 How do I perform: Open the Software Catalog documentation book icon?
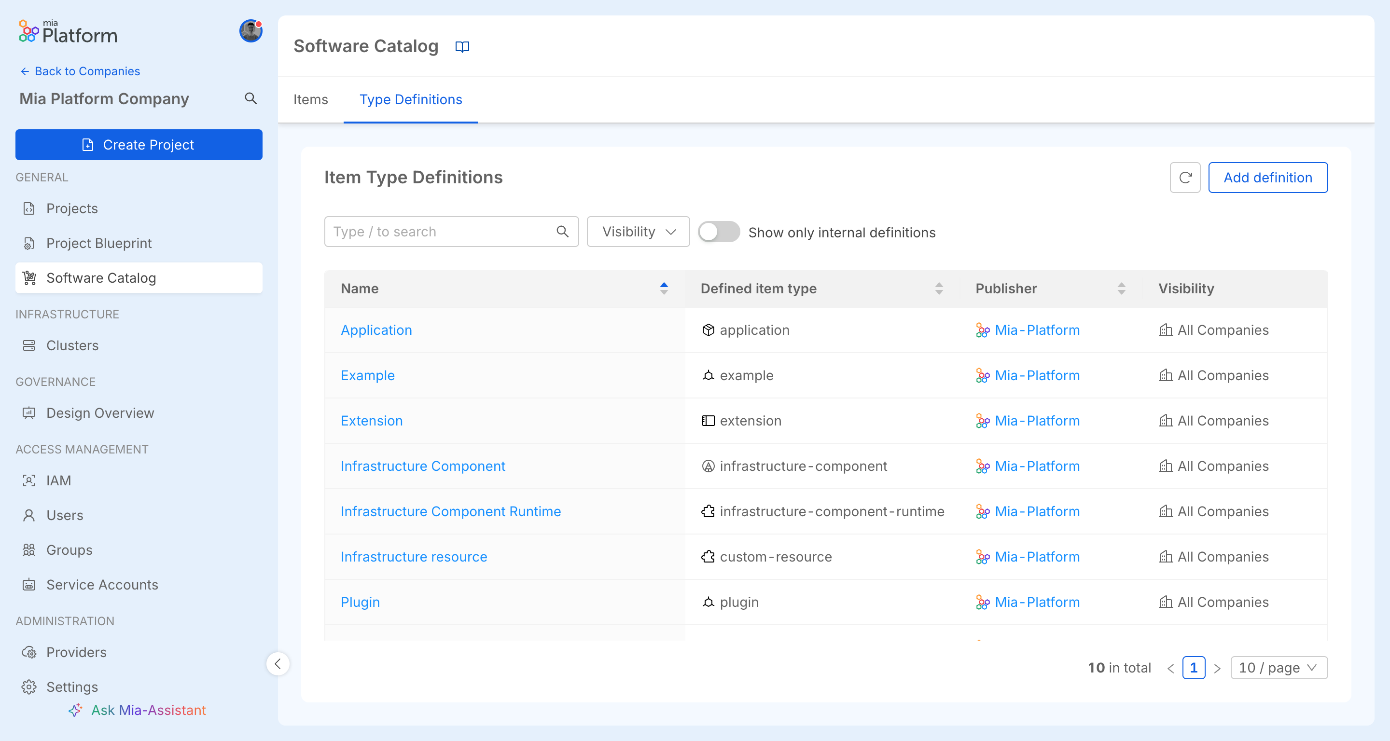[462, 47]
